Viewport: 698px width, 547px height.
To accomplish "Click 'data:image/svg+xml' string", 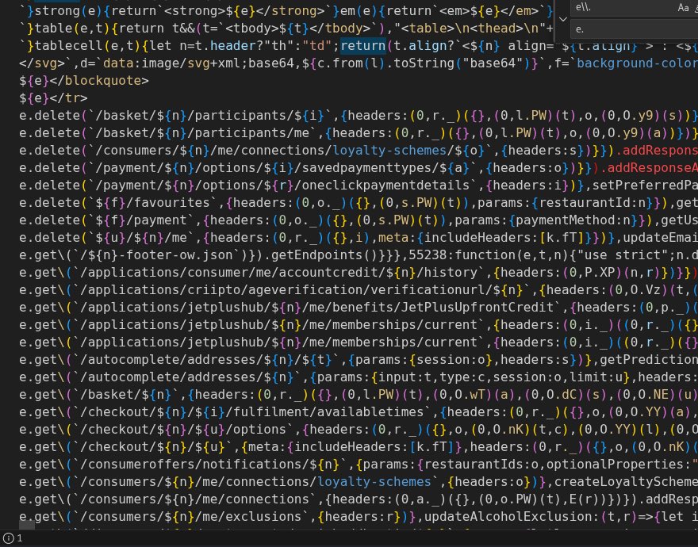I will click(x=172, y=63).
